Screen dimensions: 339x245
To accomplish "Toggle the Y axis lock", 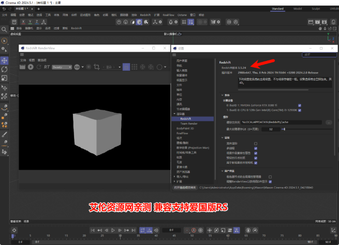I will tap(30, 22).
